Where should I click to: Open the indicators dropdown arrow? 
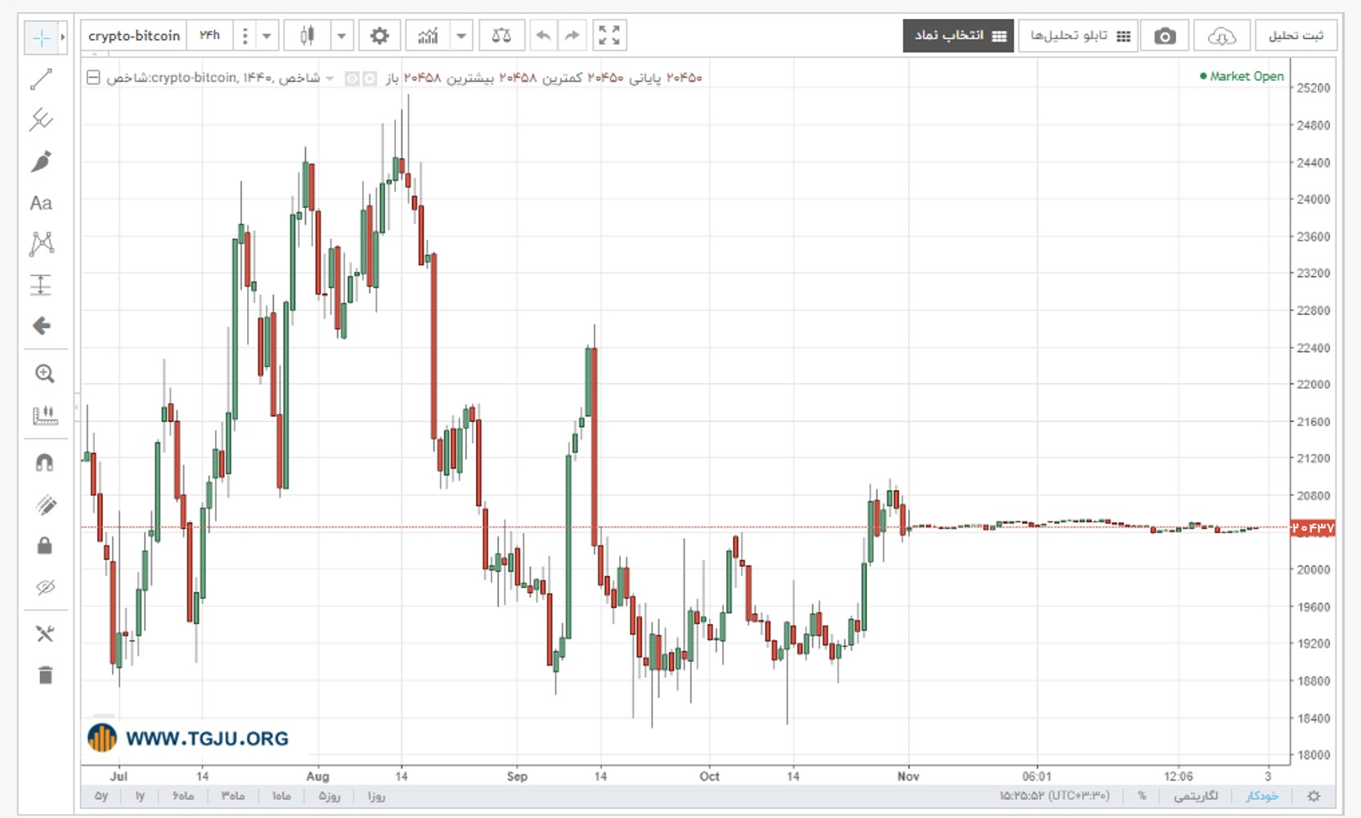462,36
